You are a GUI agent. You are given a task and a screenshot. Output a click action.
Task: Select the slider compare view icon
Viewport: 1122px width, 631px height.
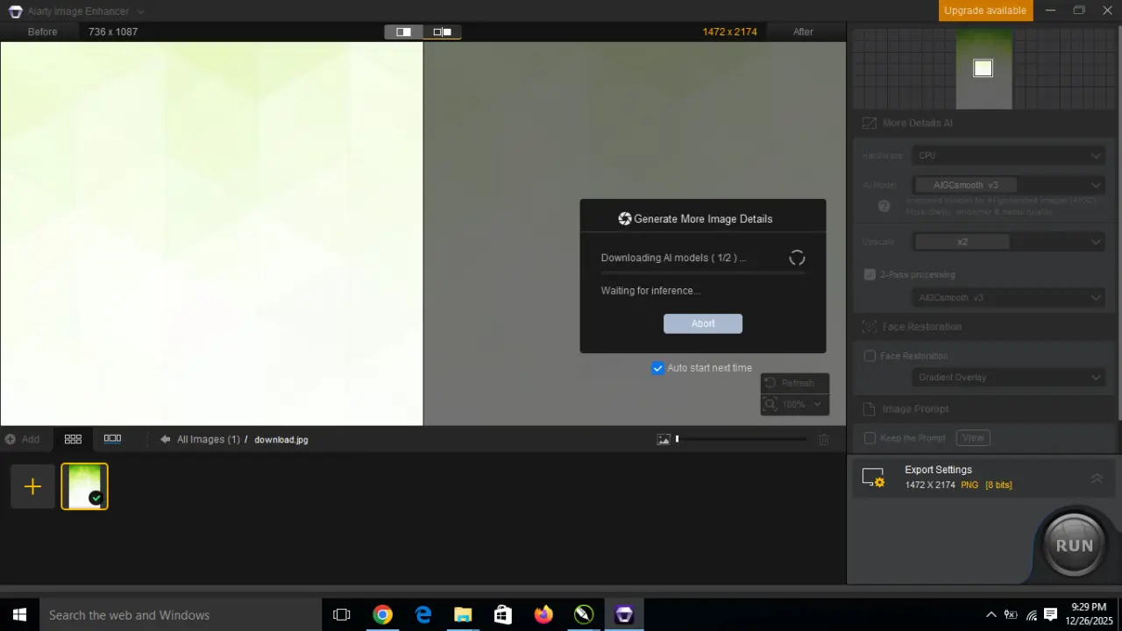[442, 32]
